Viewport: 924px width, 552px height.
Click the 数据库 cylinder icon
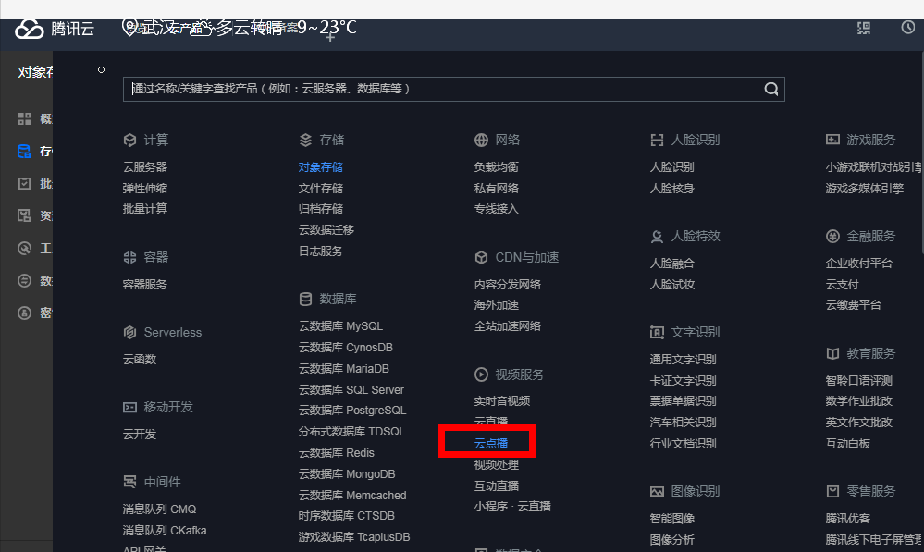pos(305,299)
